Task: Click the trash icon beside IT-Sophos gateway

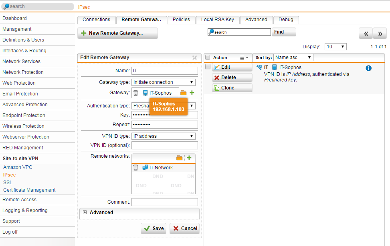Action: [x=135, y=93]
